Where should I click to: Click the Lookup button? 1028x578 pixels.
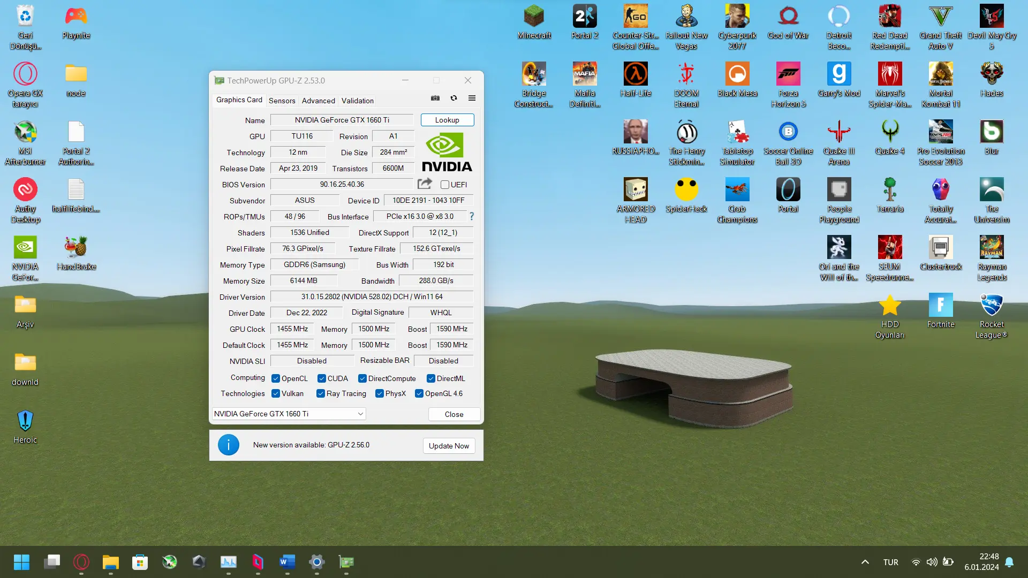tap(447, 120)
